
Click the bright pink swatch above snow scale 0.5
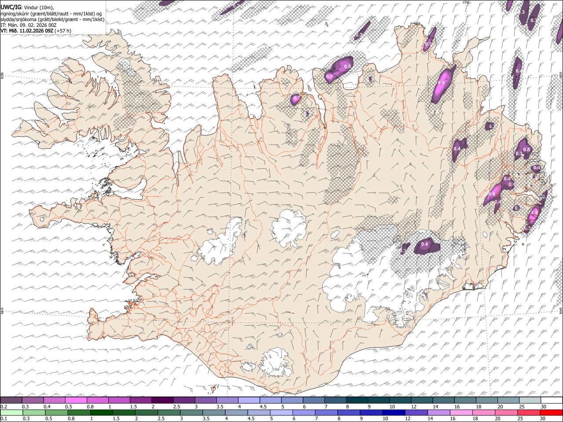(x=76, y=400)
